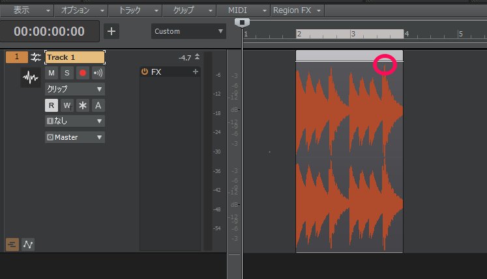Enable automation write with the W button
Screen dimensions: 487x279
[x=66, y=105]
